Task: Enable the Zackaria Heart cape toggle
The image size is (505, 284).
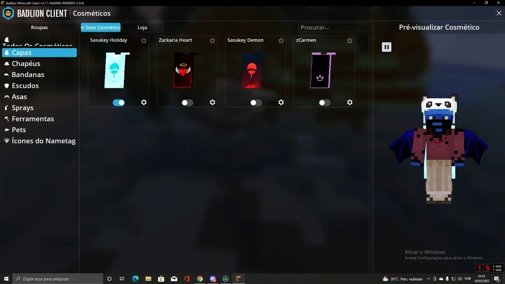Action: pos(187,103)
